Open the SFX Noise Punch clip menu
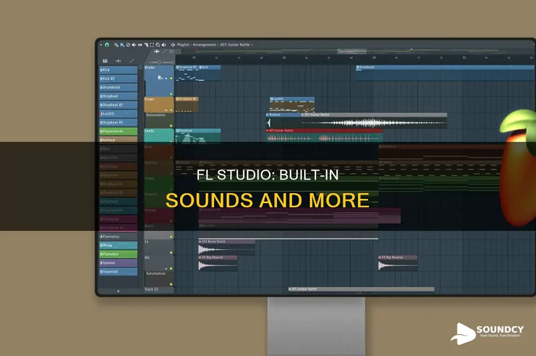This screenshot has width=536, height=356. point(200,241)
